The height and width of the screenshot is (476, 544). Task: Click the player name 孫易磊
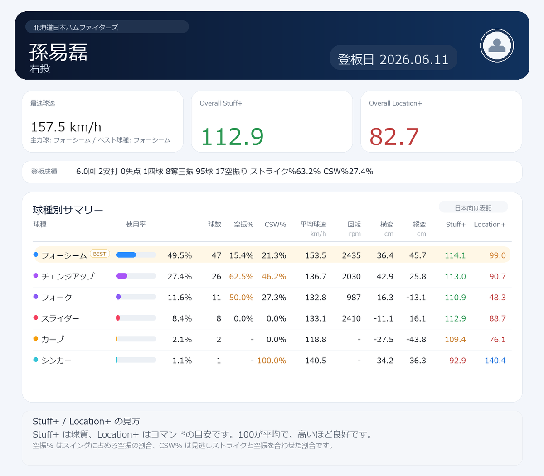tap(58, 52)
